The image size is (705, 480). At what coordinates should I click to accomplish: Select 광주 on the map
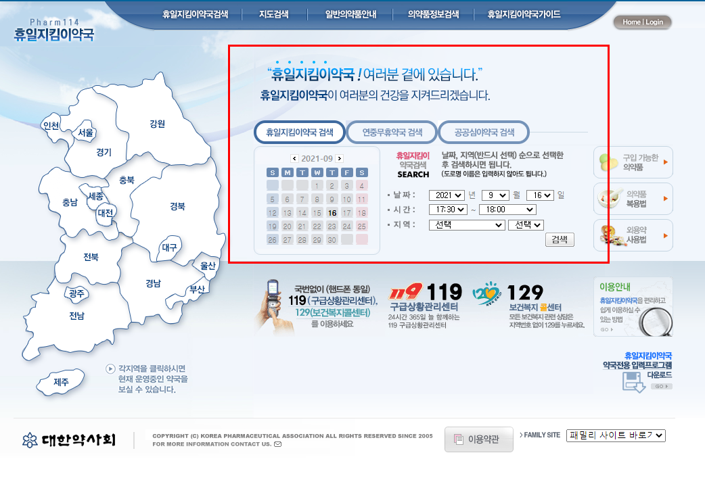click(x=77, y=293)
